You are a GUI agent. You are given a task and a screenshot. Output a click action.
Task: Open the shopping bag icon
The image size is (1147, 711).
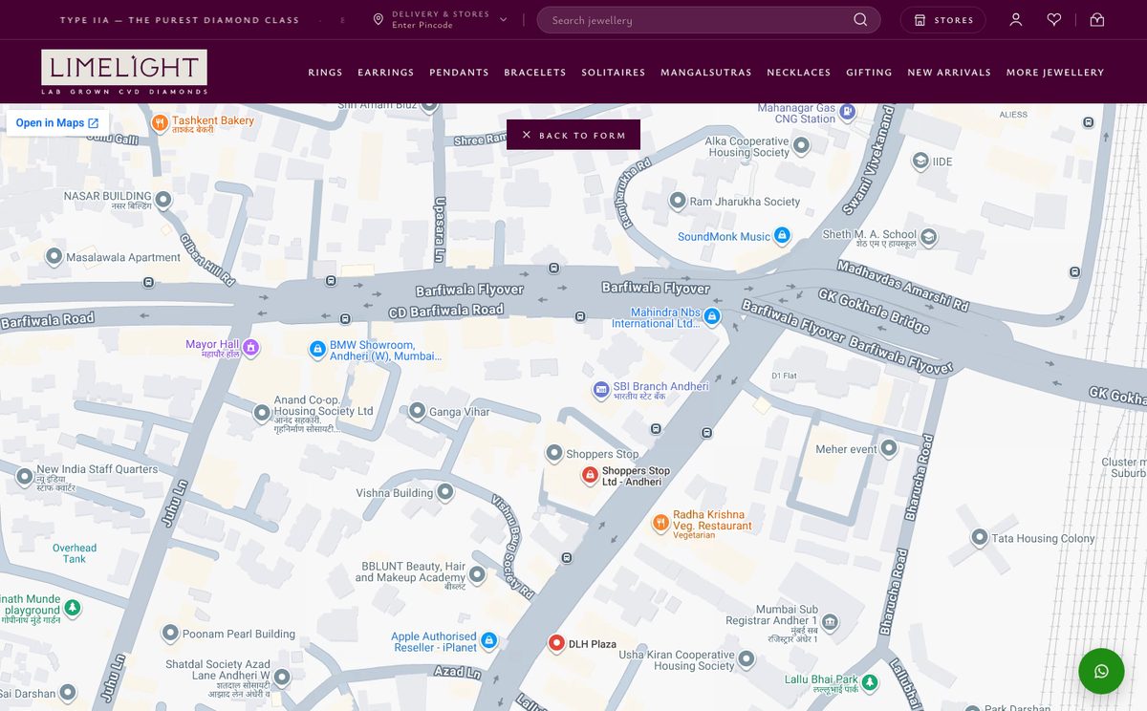(x=1097, y=20)
